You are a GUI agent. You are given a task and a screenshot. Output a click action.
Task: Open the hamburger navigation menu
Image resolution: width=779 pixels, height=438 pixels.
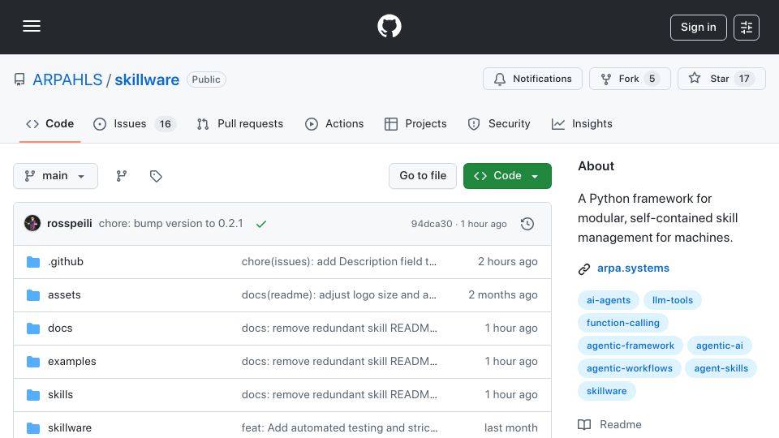(32, 26)
